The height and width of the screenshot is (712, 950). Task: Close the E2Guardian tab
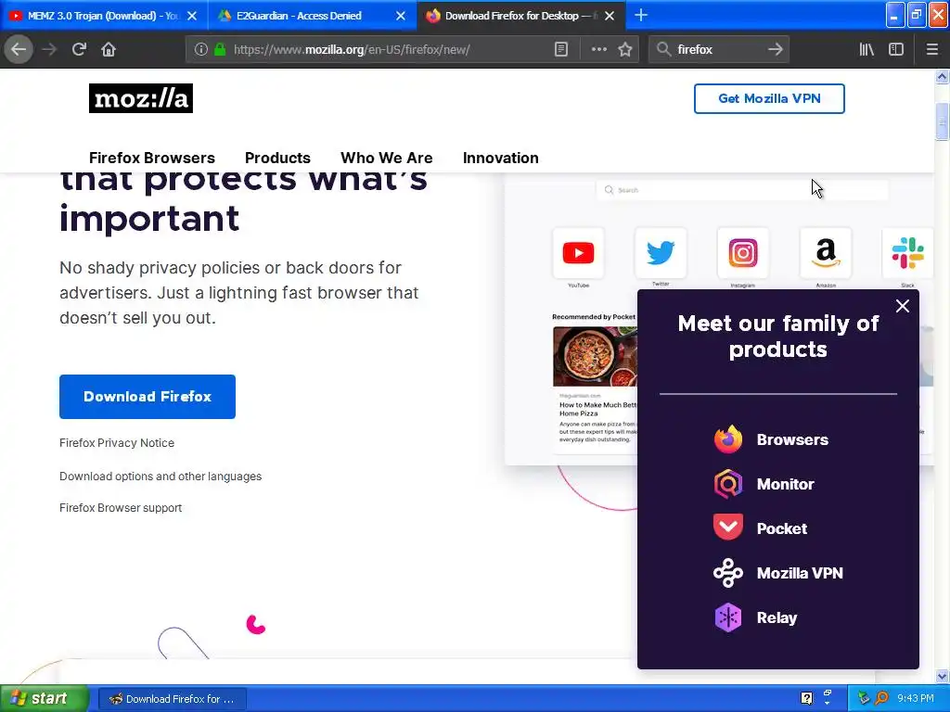[401, 16]
